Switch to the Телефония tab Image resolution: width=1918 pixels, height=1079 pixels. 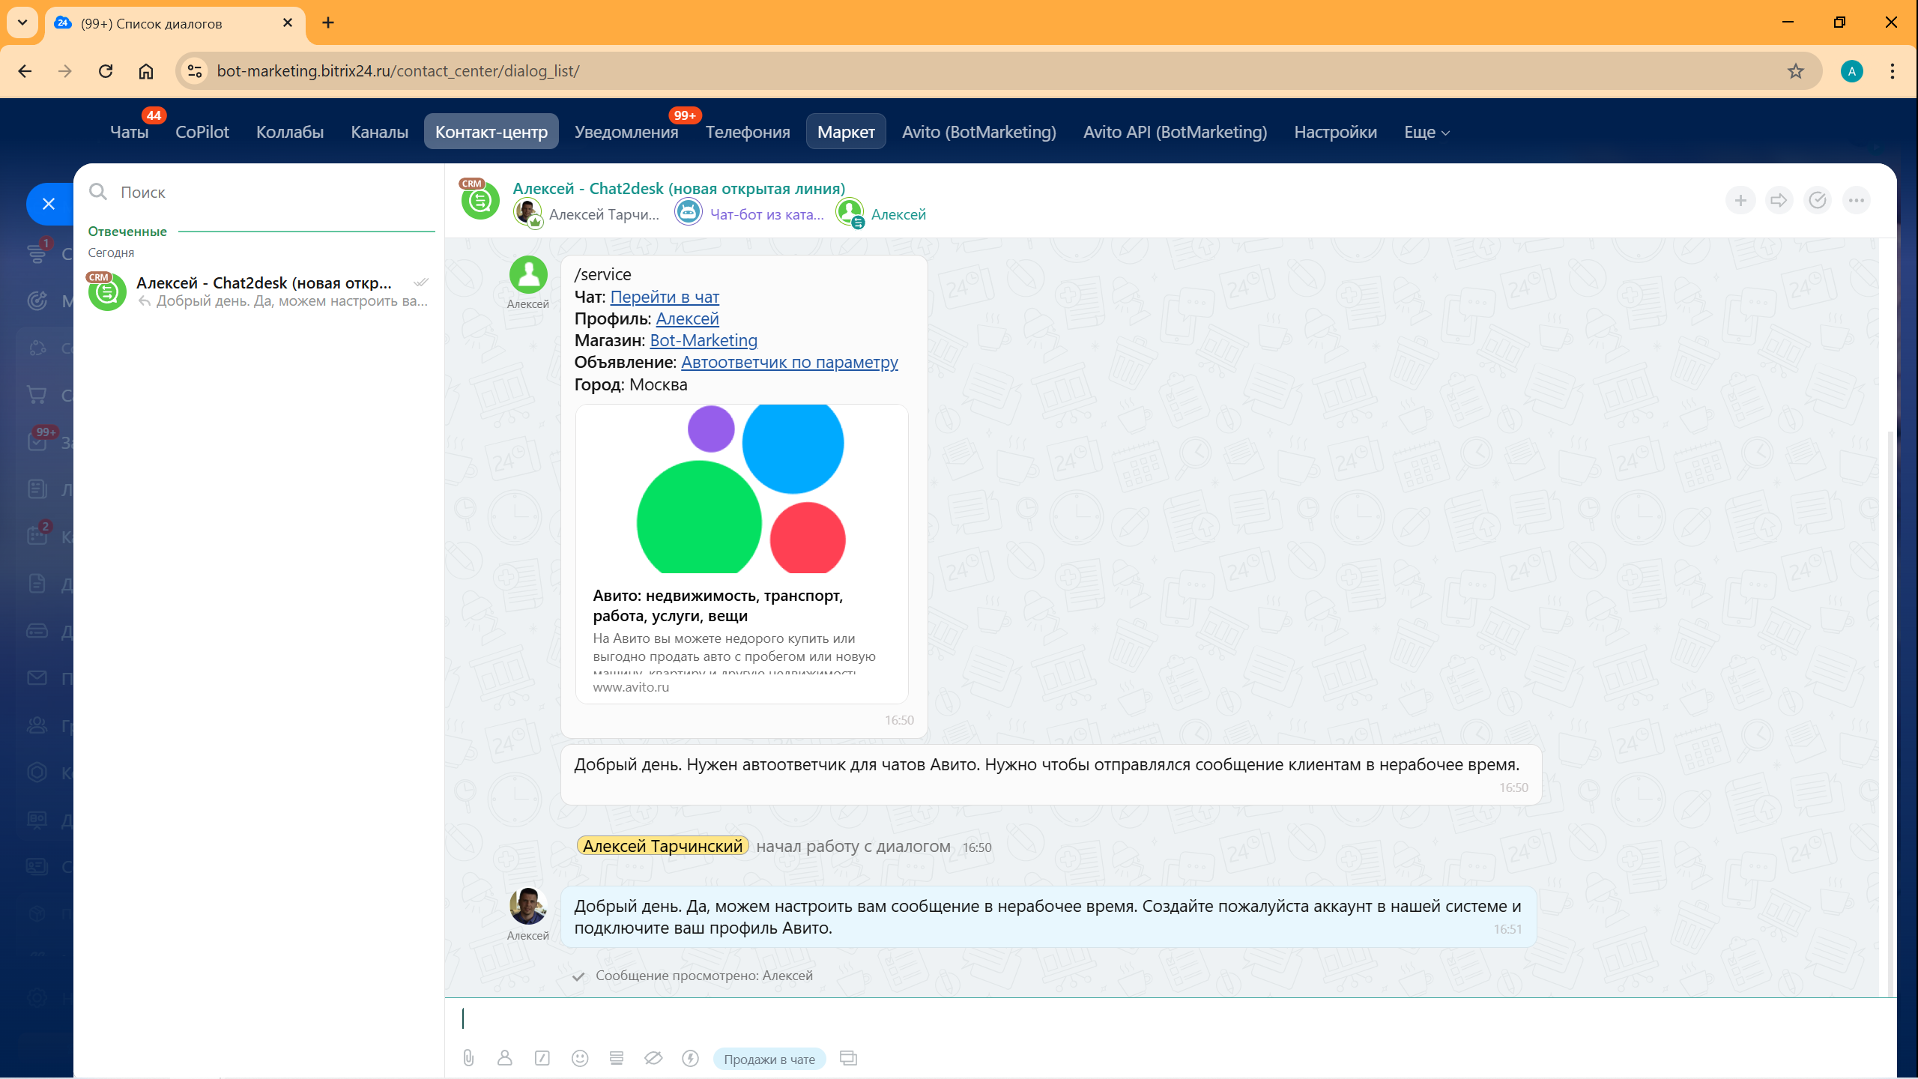(747, 132)
